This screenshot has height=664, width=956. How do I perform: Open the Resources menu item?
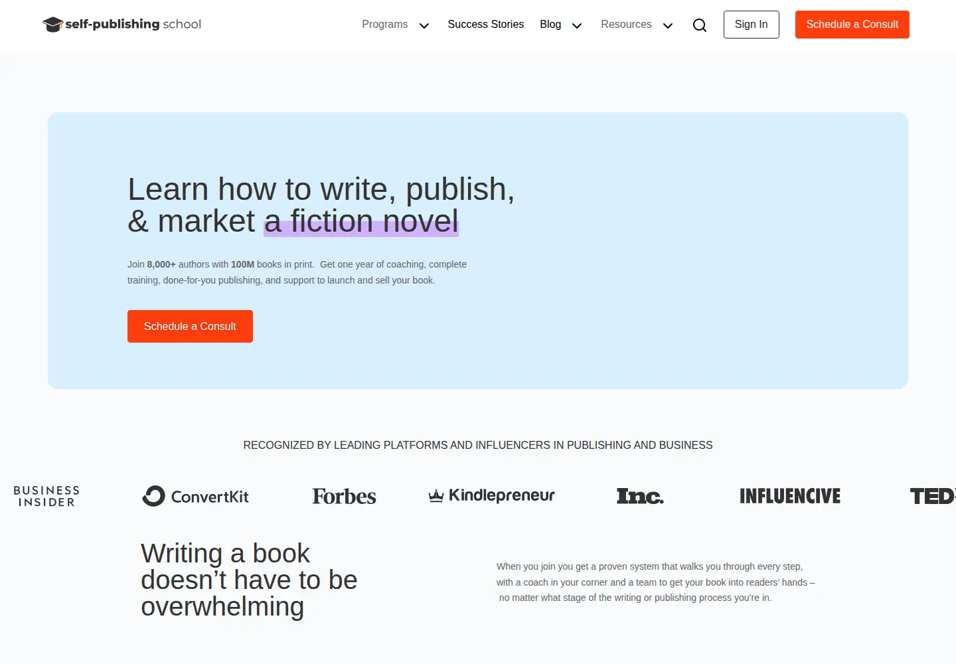626,25
